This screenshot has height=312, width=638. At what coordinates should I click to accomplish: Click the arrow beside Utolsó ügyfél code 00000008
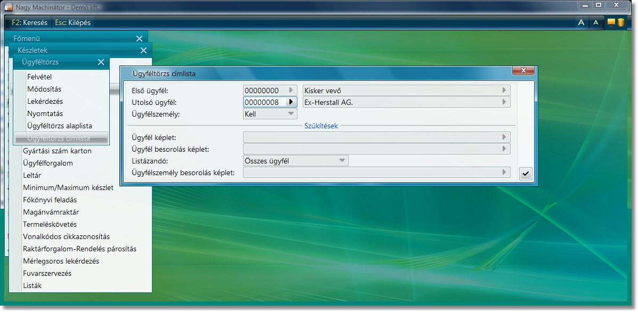(291, 102)
